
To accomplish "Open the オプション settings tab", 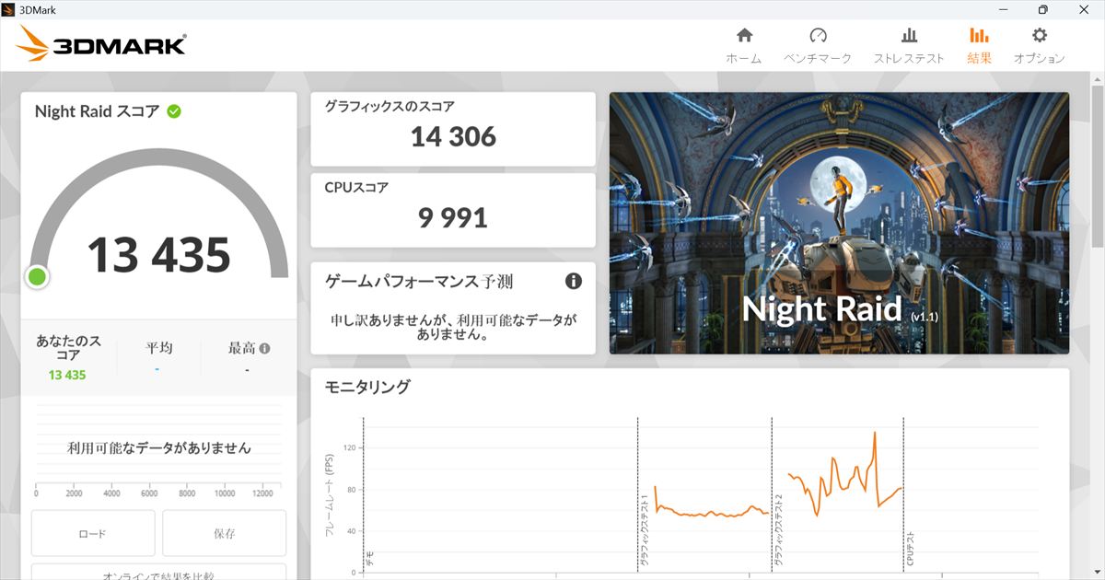I will 1039,45.
